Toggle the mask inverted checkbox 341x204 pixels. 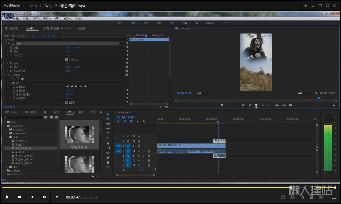pyautogui.click(x=67, y=102)
